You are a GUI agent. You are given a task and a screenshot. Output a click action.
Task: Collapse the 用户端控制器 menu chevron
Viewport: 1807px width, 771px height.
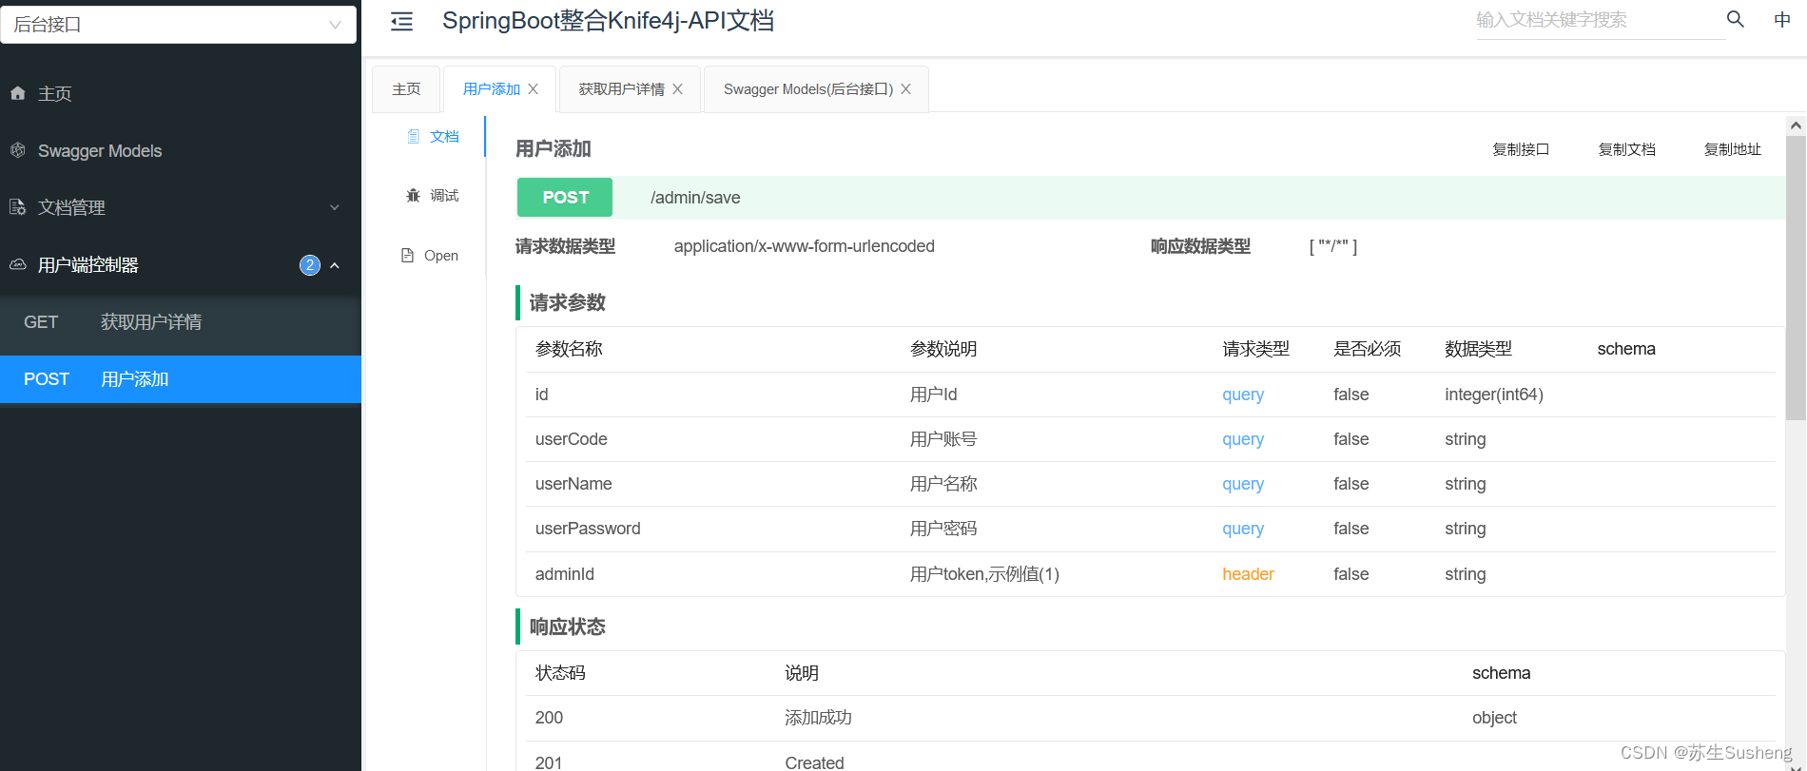click(335, 265)
